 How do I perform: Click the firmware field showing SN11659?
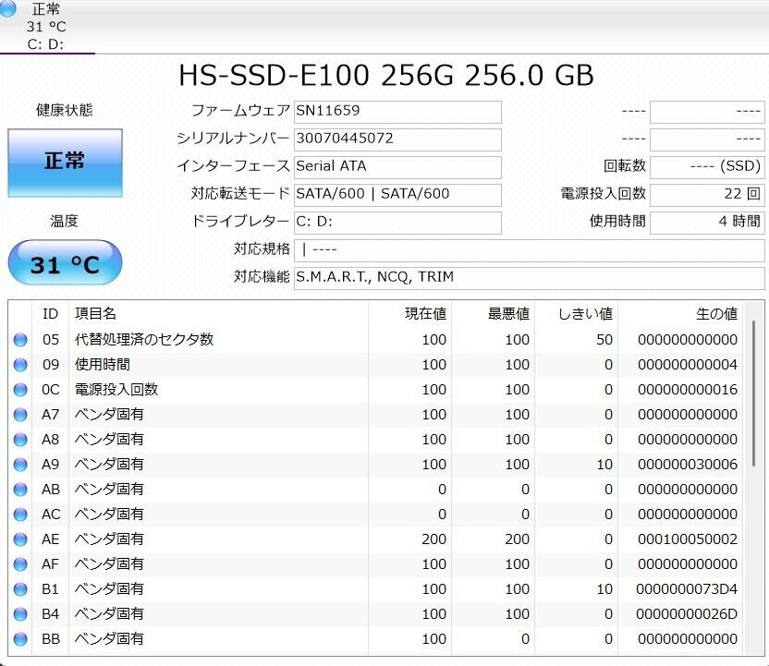[397, 112]
